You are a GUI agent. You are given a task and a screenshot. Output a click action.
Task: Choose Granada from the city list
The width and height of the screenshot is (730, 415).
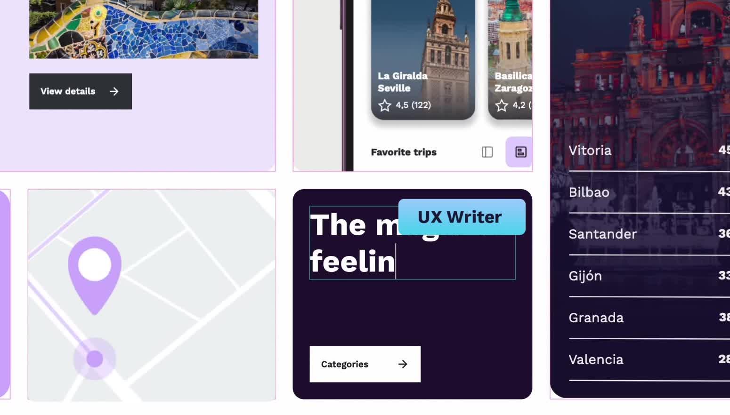click(x=649, y=318)
